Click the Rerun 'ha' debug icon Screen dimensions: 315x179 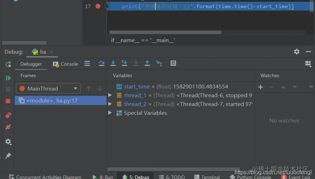tap(8, 64)
